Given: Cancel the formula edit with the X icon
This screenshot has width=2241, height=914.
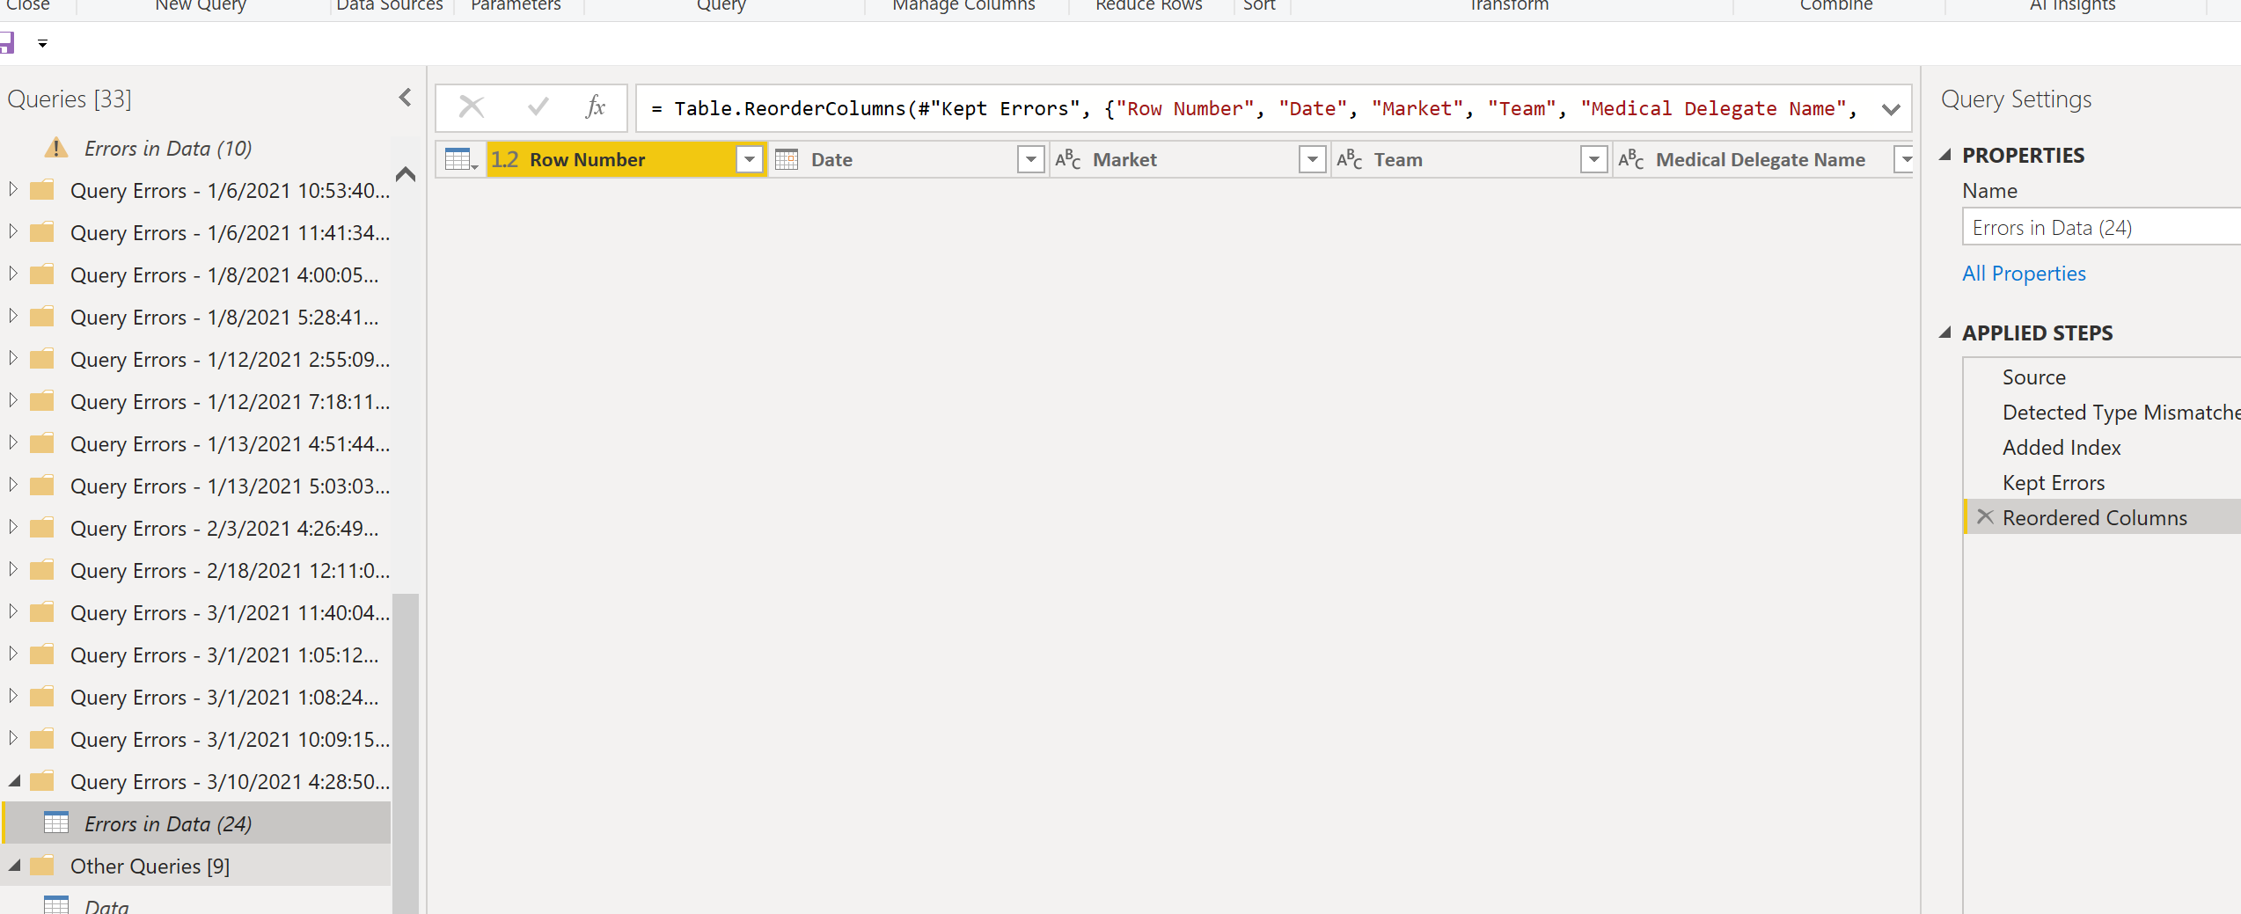Looking at the screenshot, I should click(472, 108).
